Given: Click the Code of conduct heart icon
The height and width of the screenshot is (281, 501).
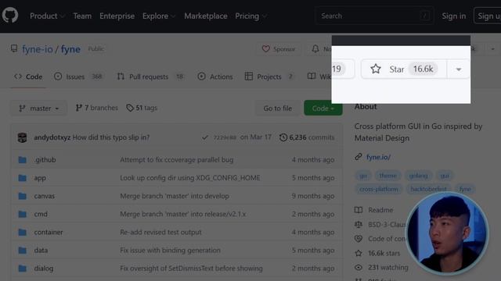Looking at the screenshot, I should coord(359,239).
